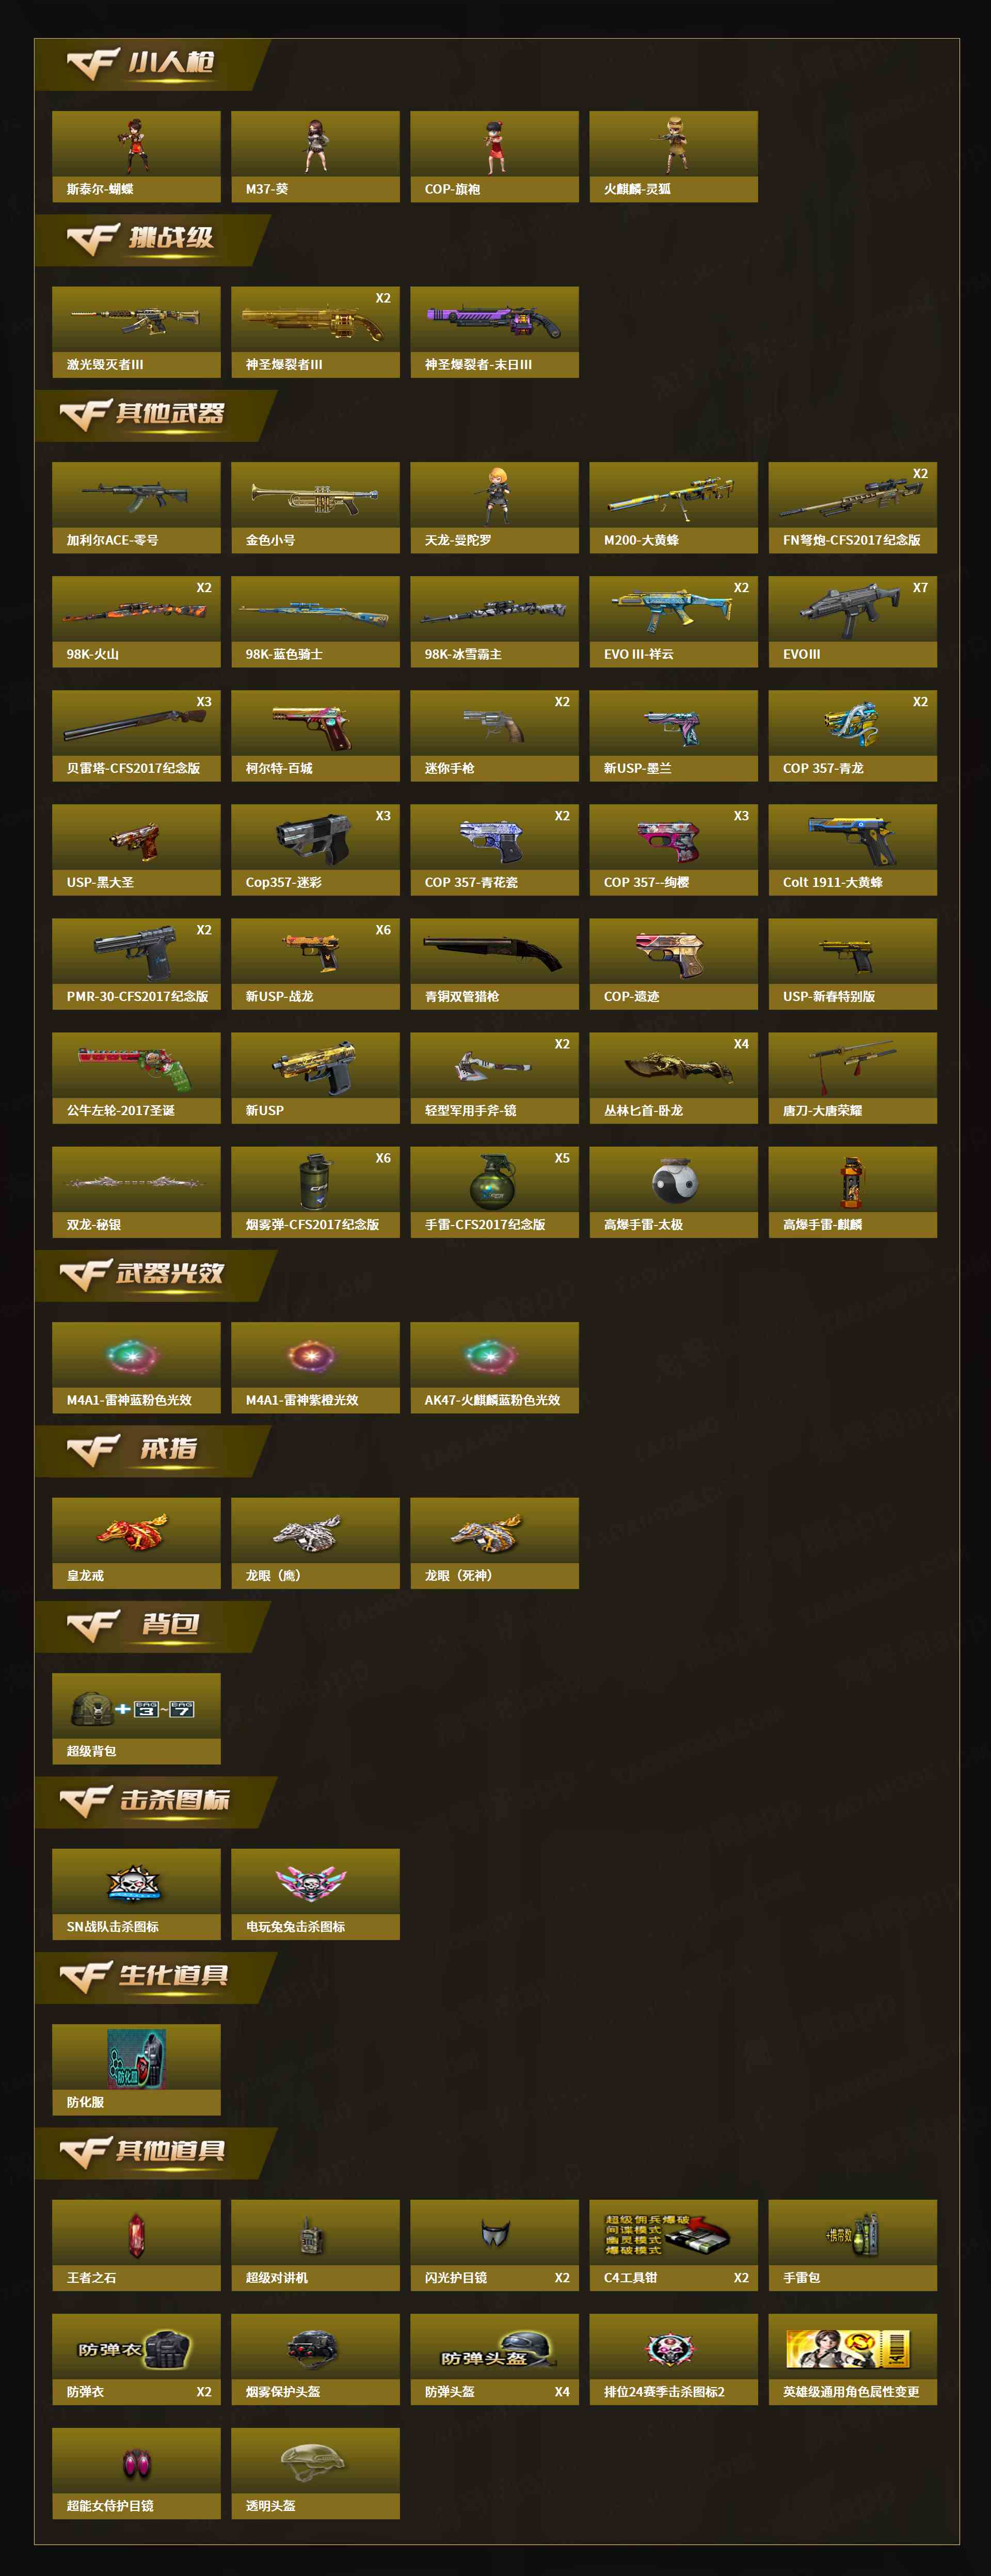Click the 防化服 biohazard suit item
This screenshot has height=2576, width=991.
[136, 2069]
